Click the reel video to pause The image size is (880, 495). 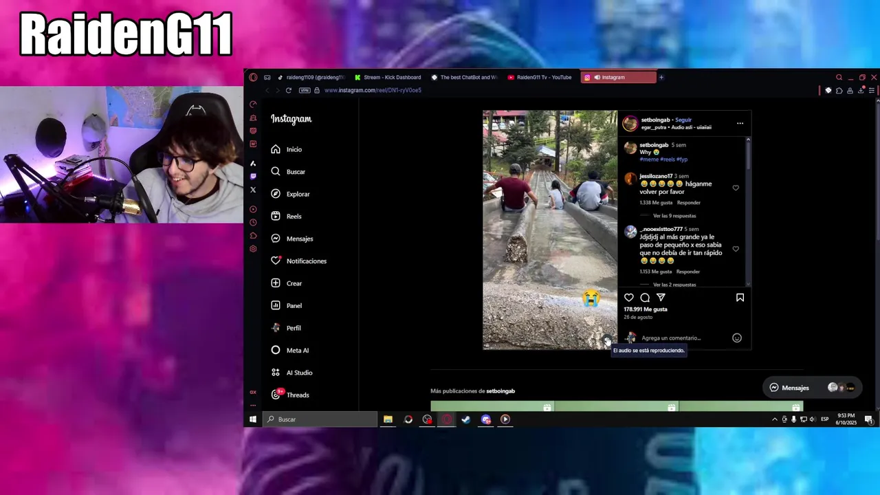(550, 230)
